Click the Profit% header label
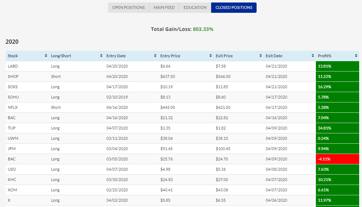Screen dimensions: 362x207 click(325, 56)
